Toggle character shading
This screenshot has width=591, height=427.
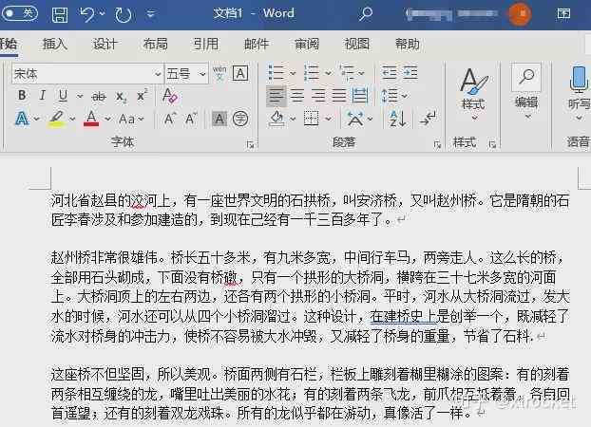219,119
